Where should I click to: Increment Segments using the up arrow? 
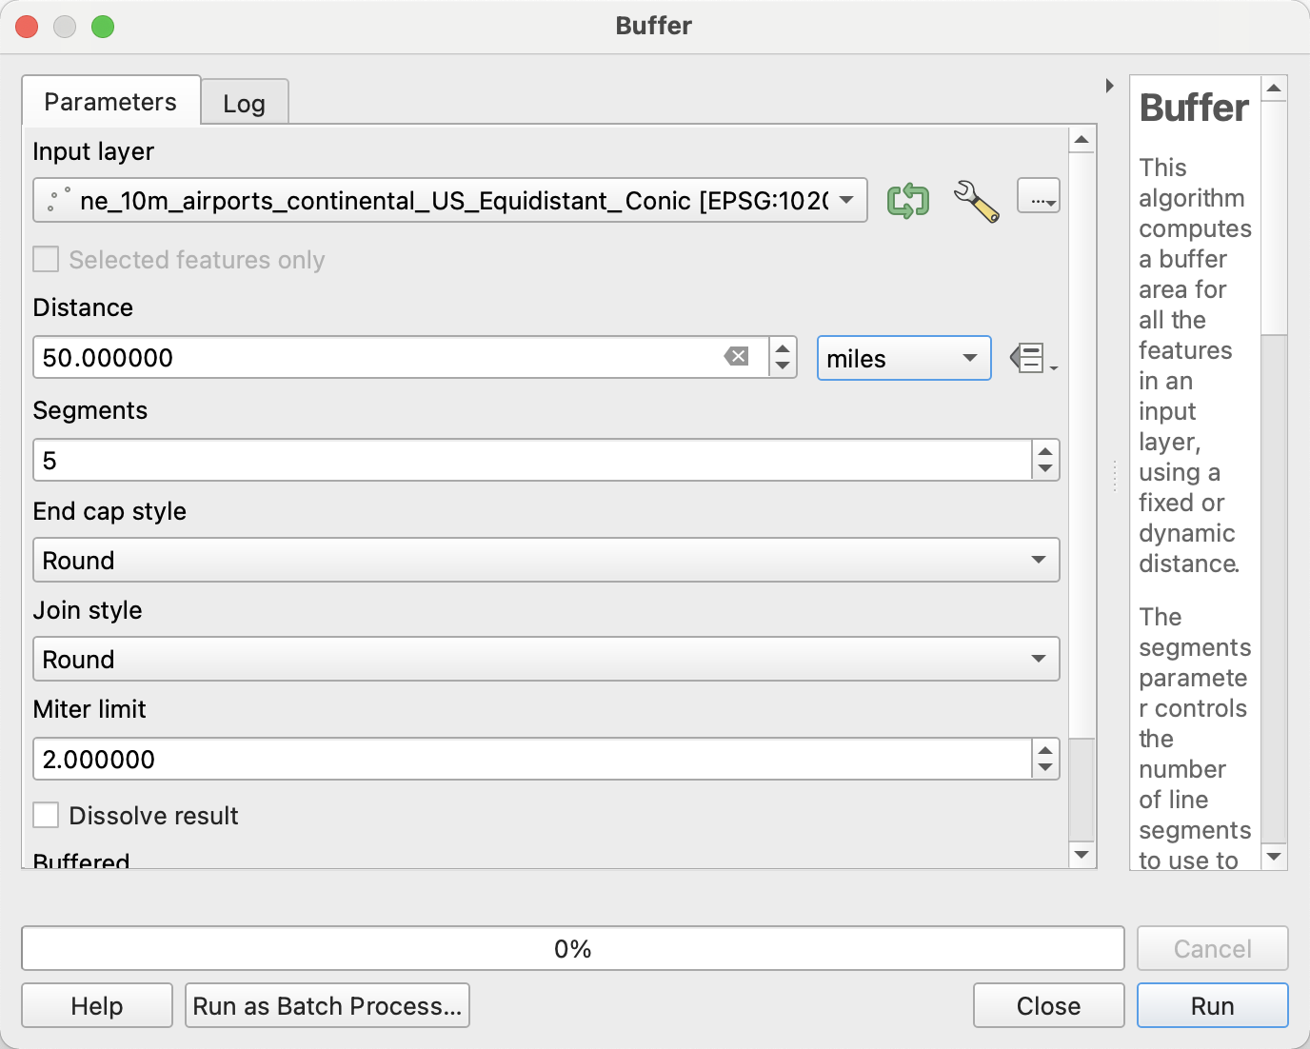tap(1045, 452)
